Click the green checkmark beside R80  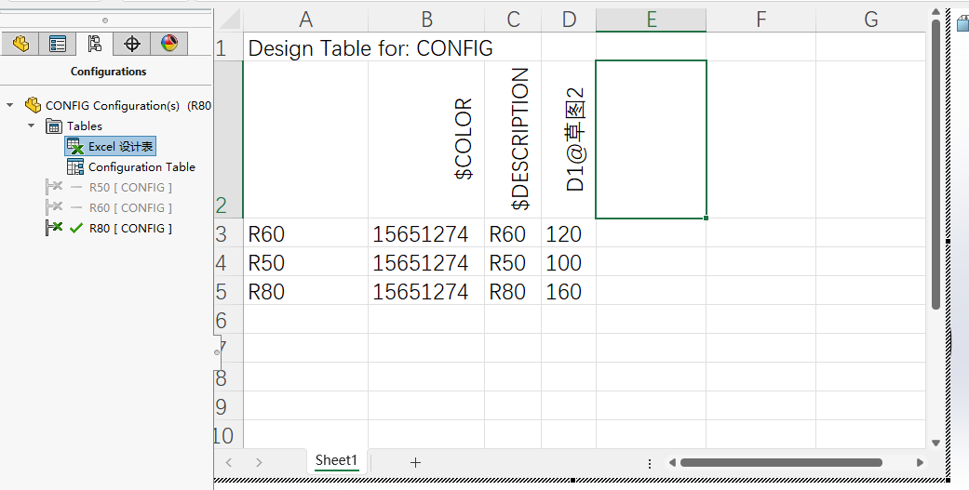pyautogui.click(x=76, y=229)
